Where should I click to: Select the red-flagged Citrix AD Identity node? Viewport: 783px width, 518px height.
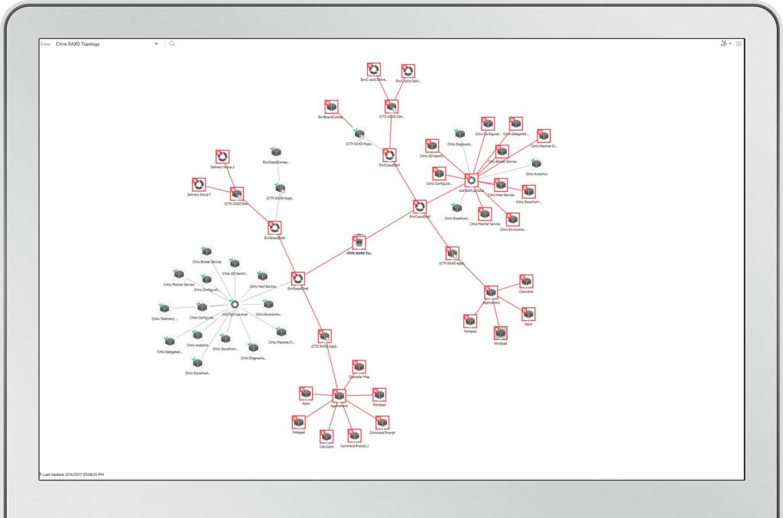pos(432,146)
